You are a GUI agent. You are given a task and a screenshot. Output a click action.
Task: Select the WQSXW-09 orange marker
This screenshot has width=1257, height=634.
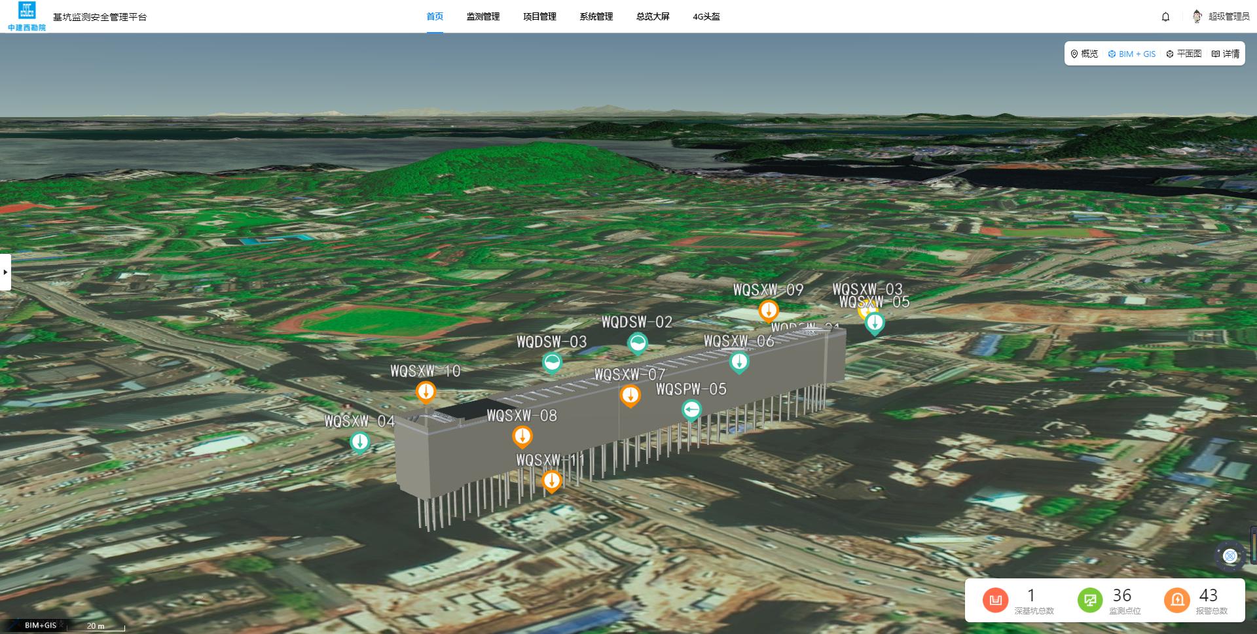[768, 311]
